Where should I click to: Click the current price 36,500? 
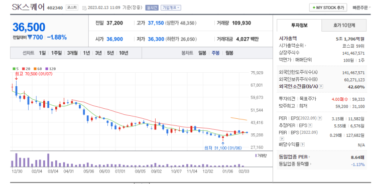pyautogui.click(x=29, y=27)
